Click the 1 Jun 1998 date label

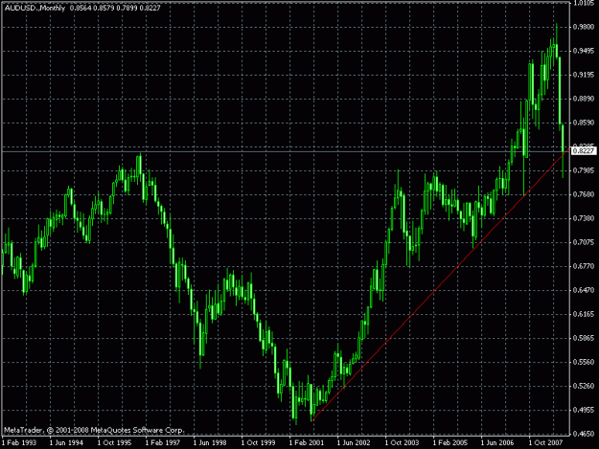[210, 443]
